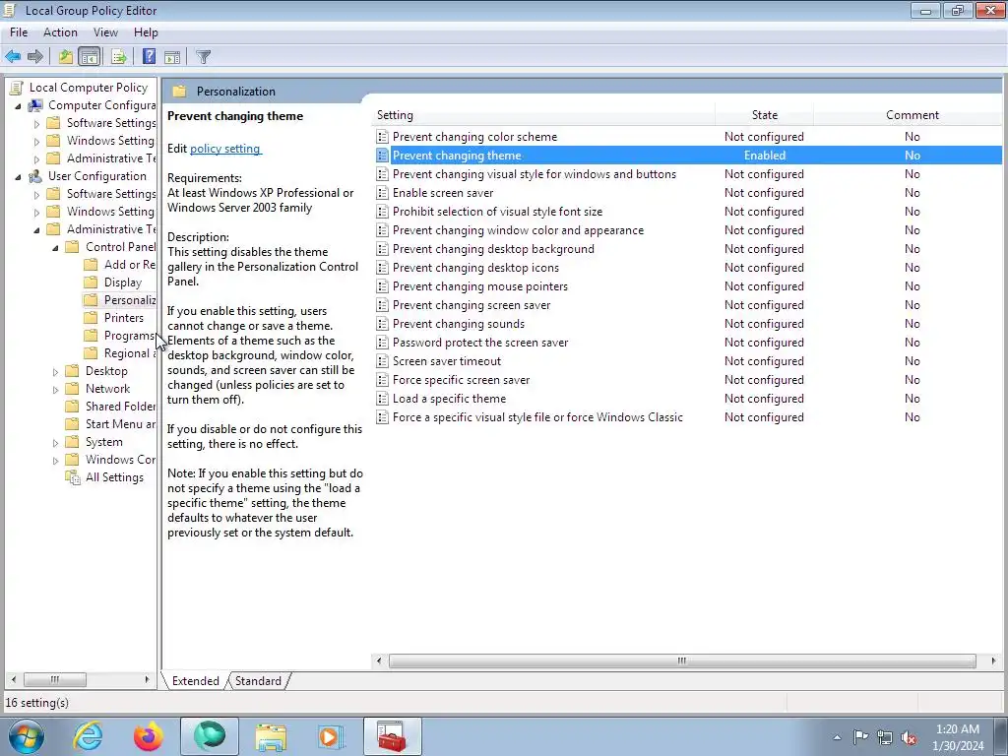Click the tree pane scroll right arrow
This screenshot has height=756, width=1008.
[x=147, y=679]
